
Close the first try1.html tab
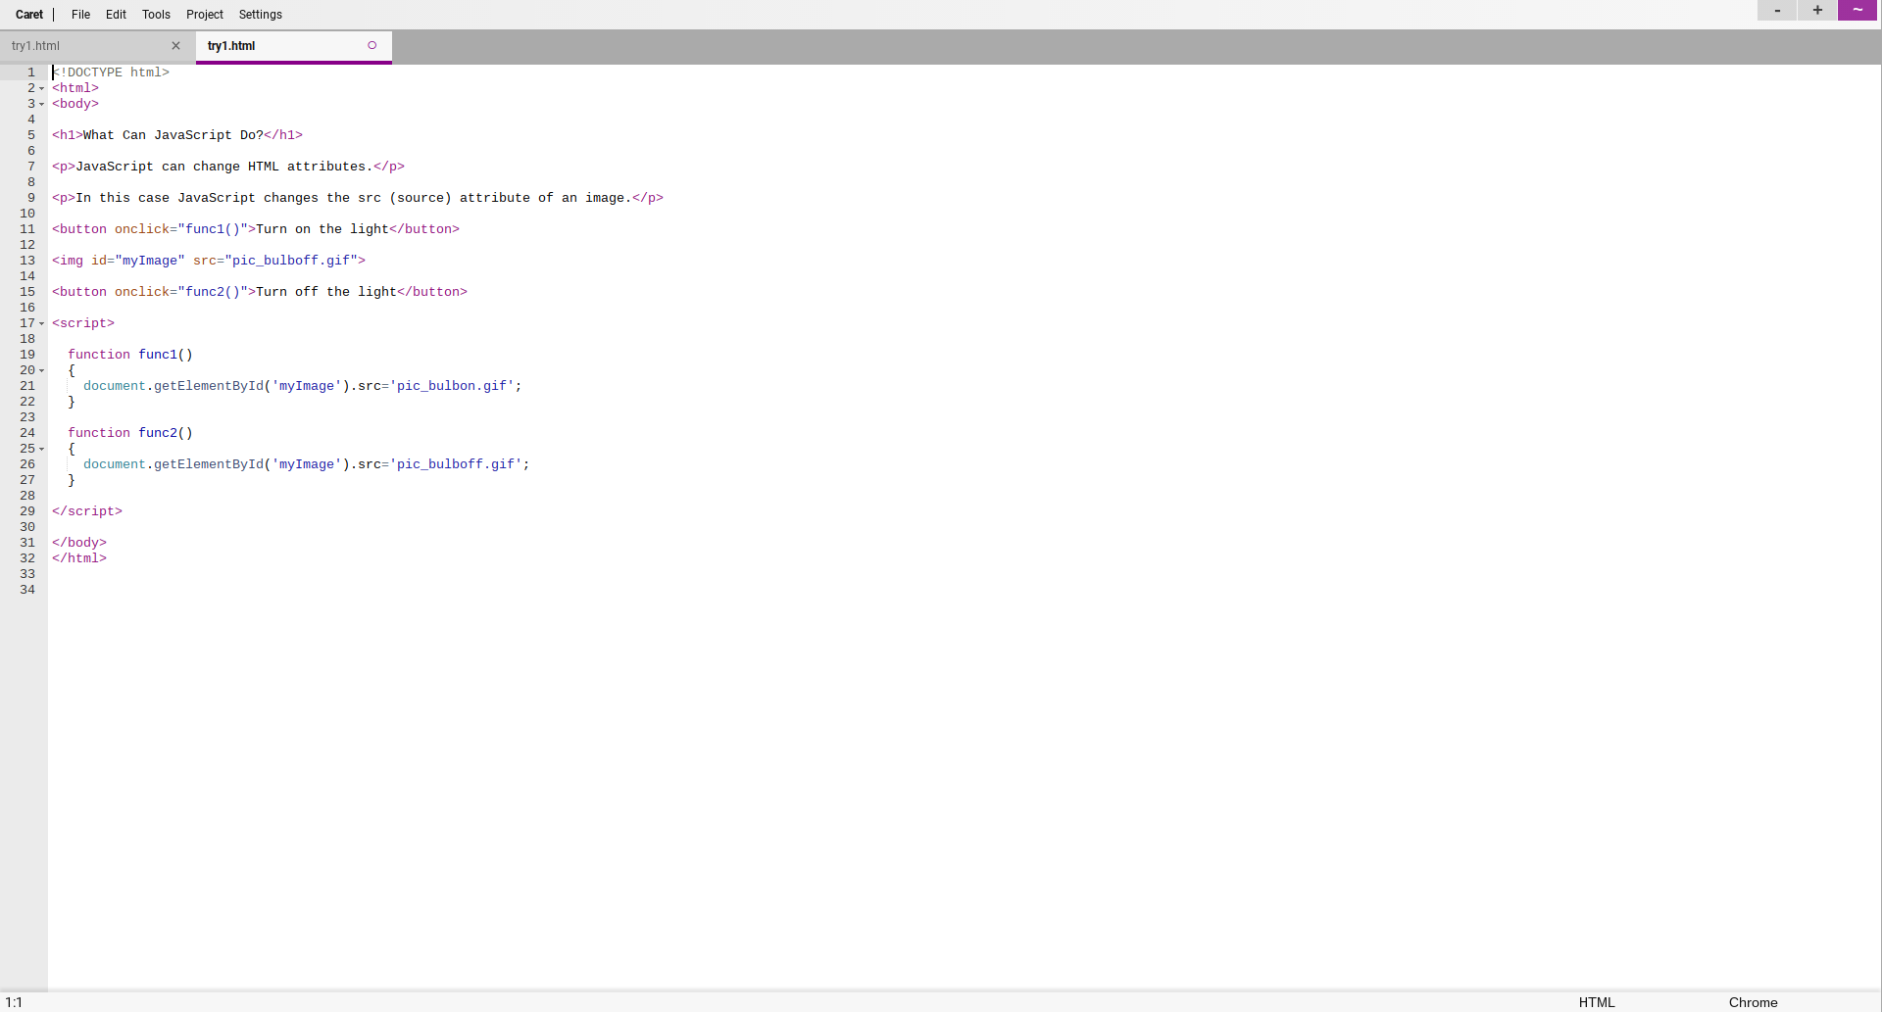click(x=176, y=46)
